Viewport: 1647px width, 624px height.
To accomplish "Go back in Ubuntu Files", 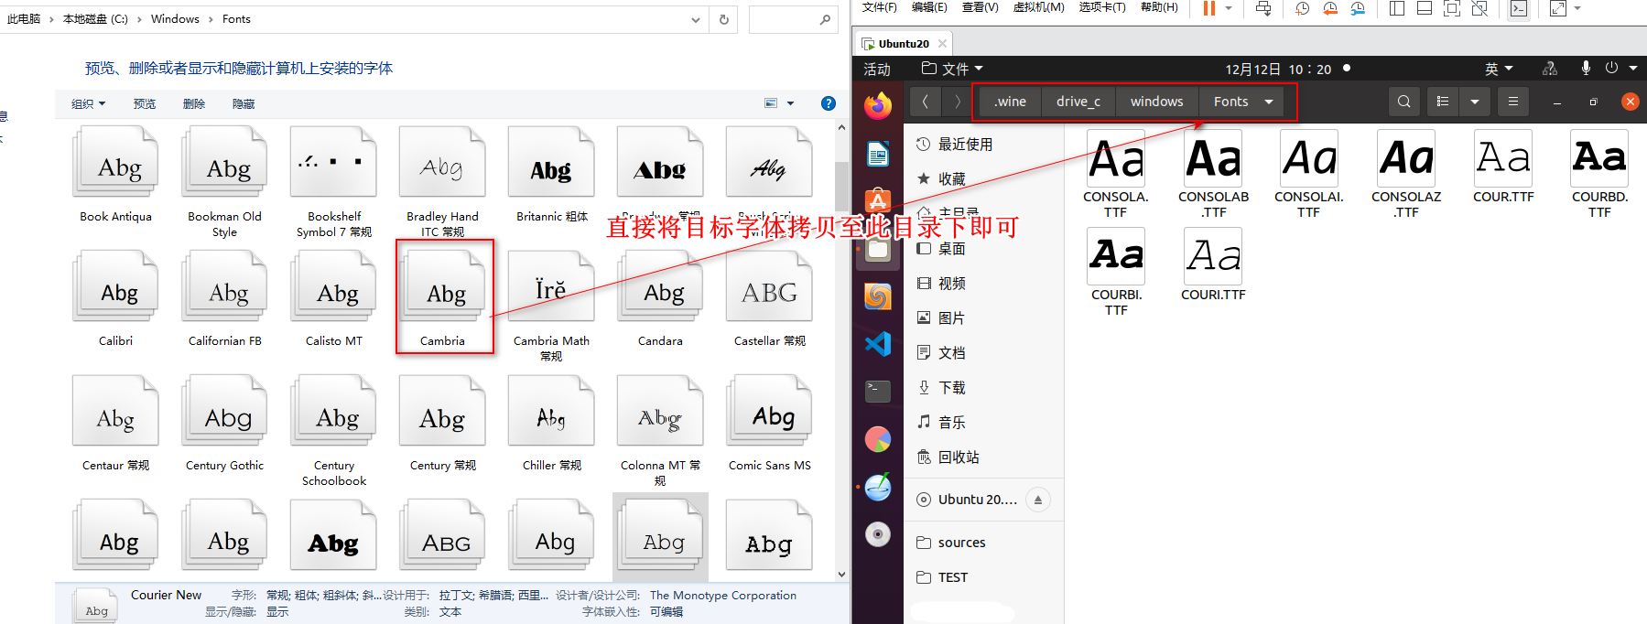I will (x=926, y=102).
